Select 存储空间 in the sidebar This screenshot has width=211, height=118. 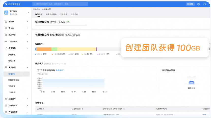tap(17, 74)
